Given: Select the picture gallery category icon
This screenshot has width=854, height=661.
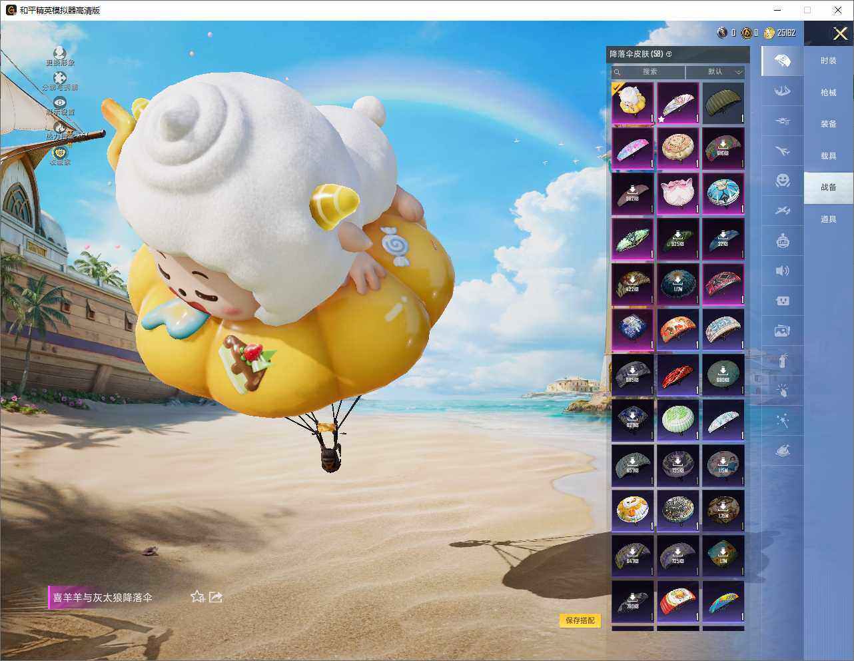Looking at the screenshot, I should [783, 330].
